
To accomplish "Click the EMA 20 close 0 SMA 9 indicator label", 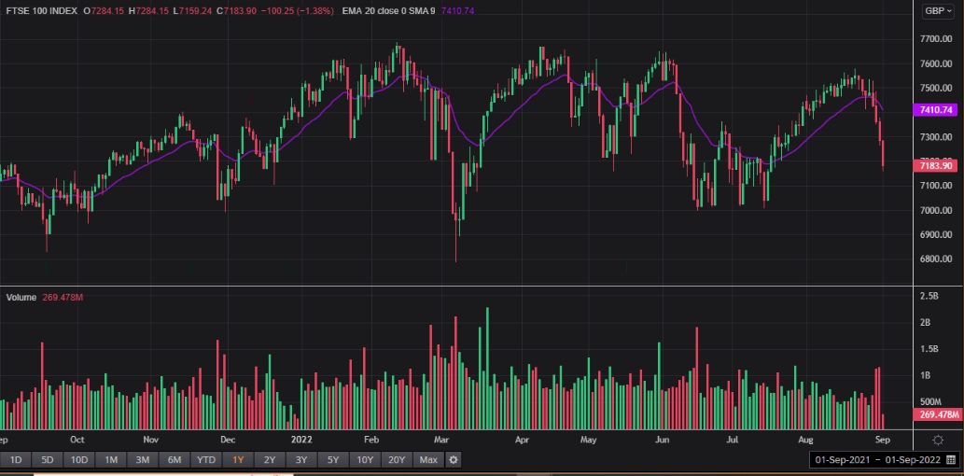I will point(388,11).
